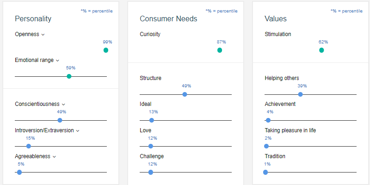Click the green Openness 99% dot
This screenshot has height=185, width=370.
(x=106, y=50)
